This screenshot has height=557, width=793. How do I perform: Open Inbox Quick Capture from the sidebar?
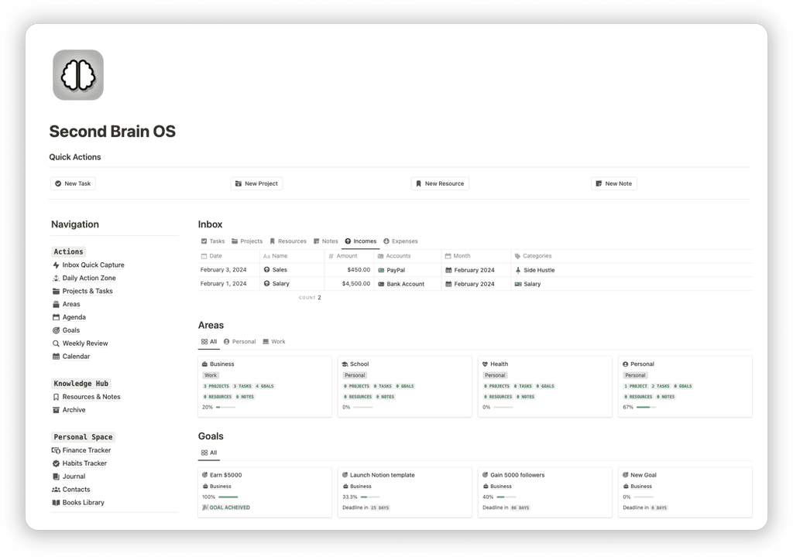[x=93, y=265]
